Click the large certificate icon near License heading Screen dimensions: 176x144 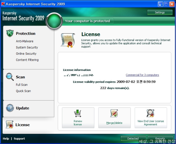(x=68, y=40)
